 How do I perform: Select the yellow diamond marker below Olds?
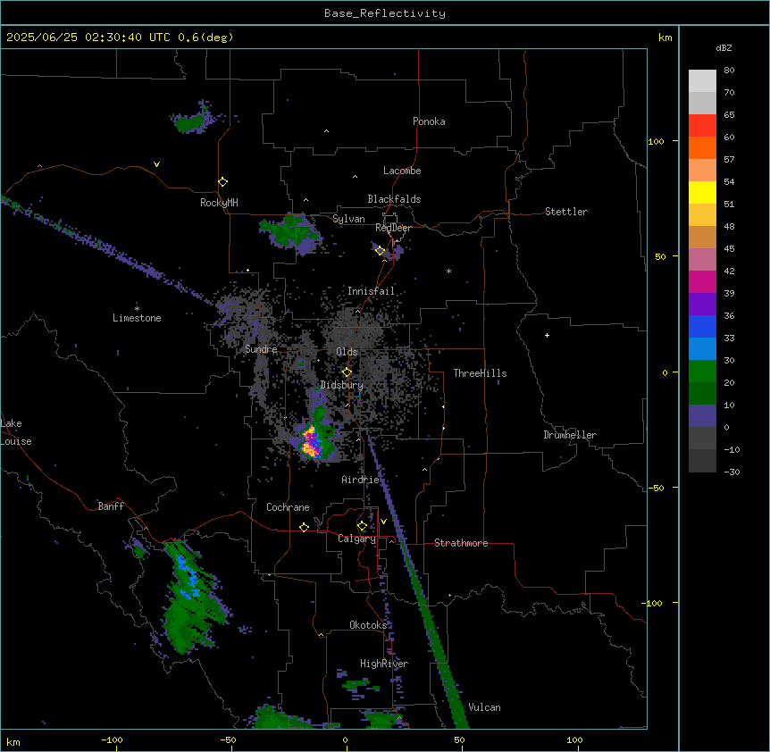tap(347, 372)
